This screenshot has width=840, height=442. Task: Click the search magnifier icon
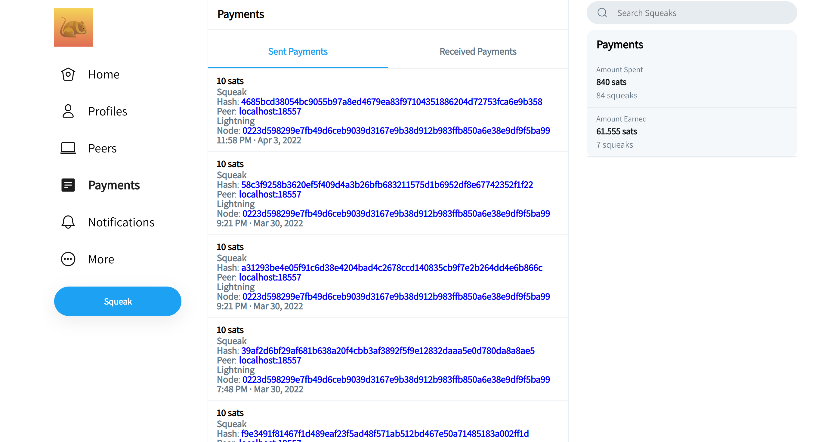coord(602,13)
